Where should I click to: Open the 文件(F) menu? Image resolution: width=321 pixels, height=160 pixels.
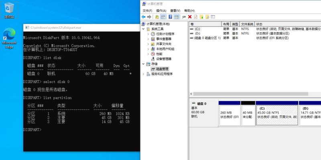(147, 11)
